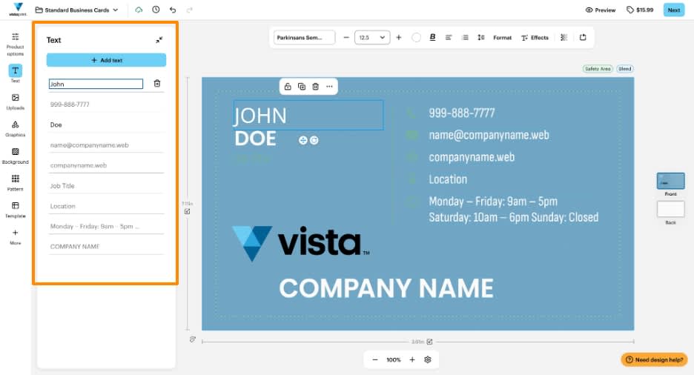694x375 pixels.
Task: Edit the Location field in panel
Action: pyautogui.click(x=106, y=206)
